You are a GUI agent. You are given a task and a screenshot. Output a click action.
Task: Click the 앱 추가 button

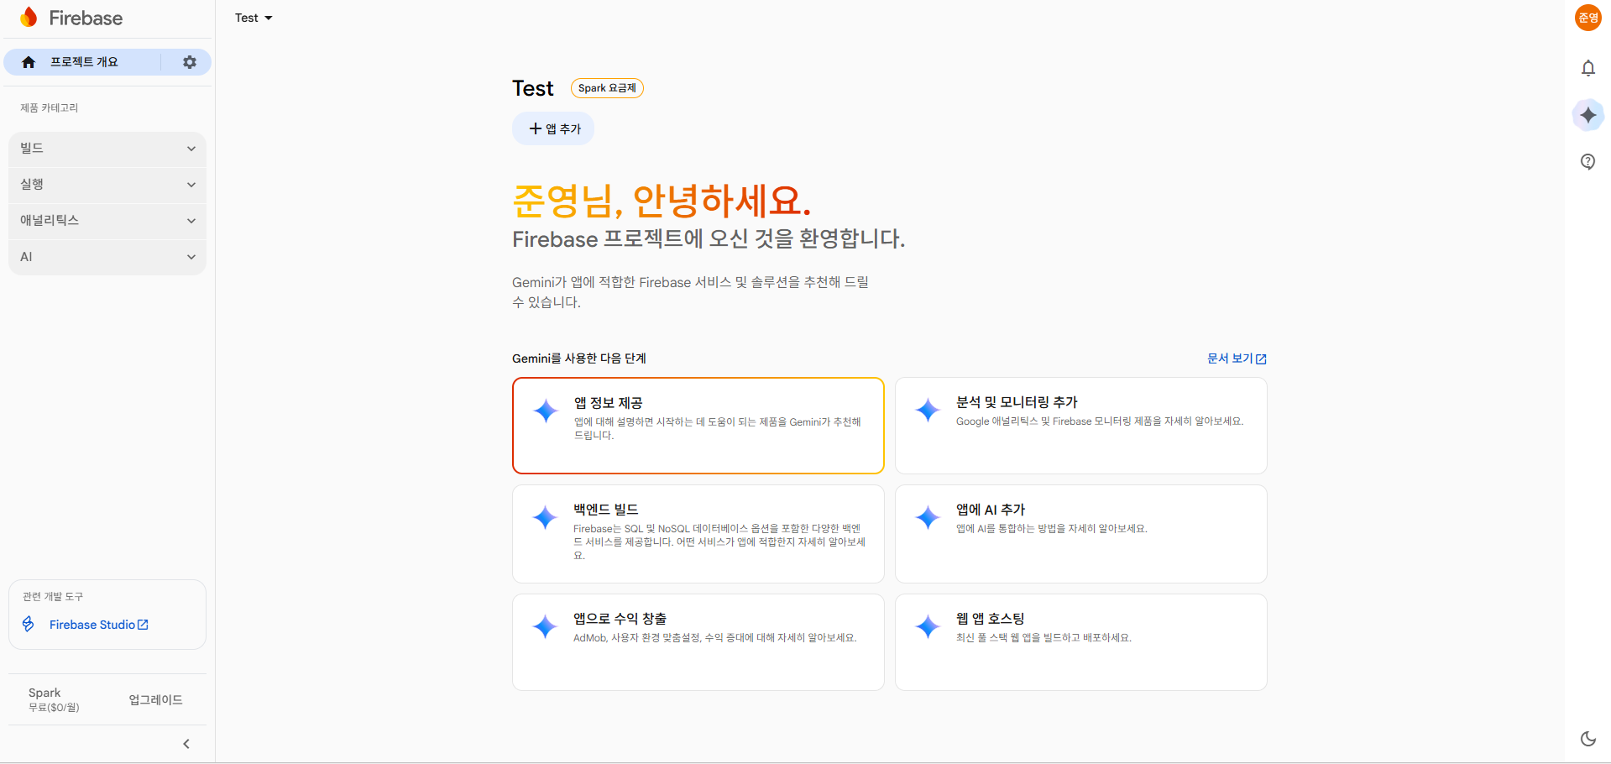pos(553,128)
